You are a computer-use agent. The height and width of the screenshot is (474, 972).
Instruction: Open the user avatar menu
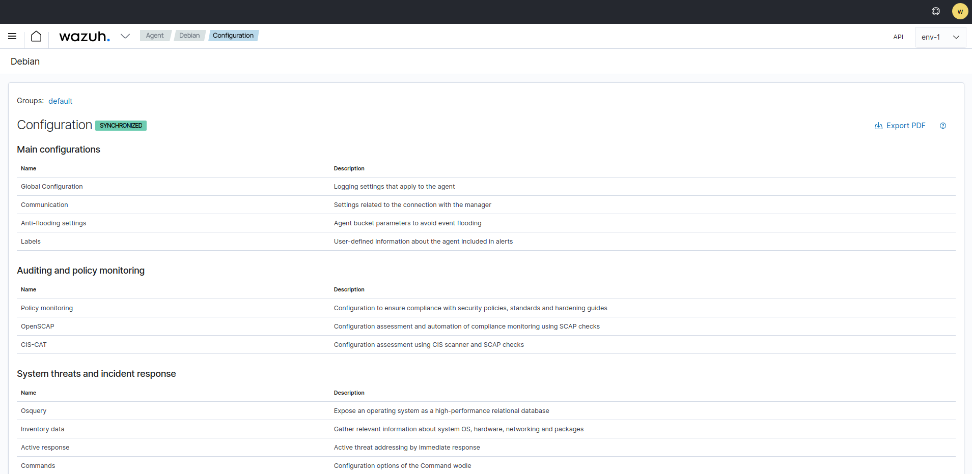[960, 11]
